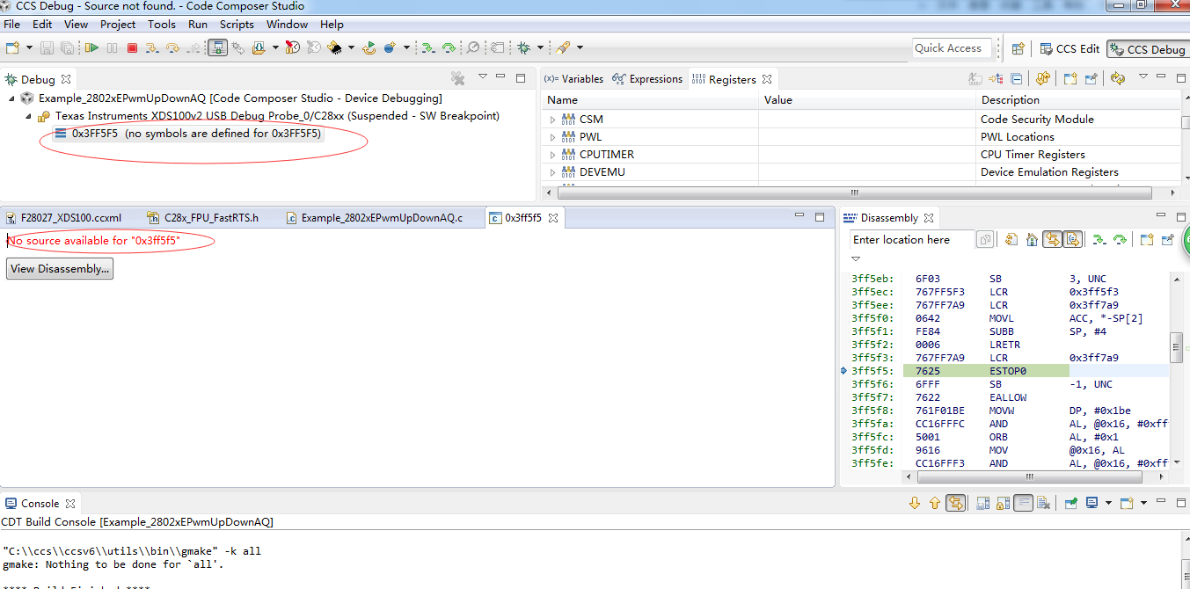
Task: Open the Scripts menu
Action: 237,25
